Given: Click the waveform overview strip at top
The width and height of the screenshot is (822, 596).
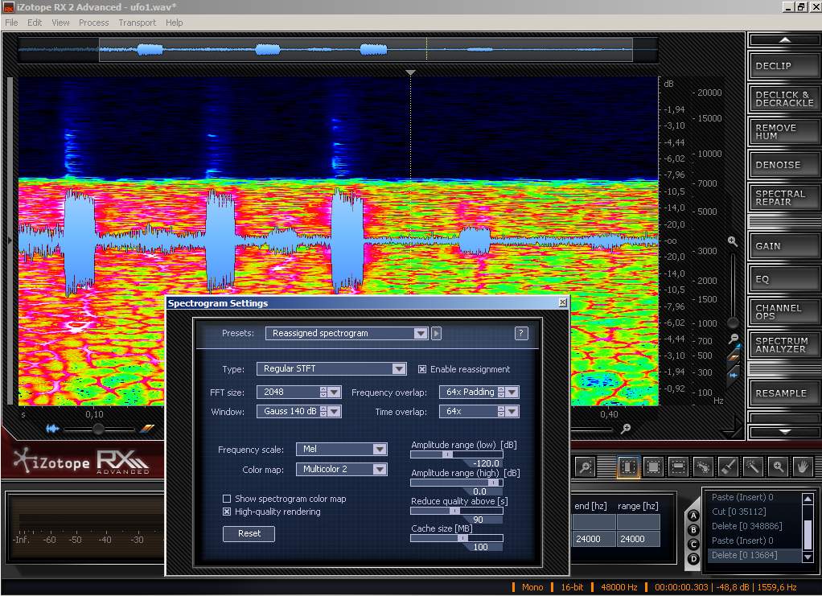Looking at the screenshot, I should click(x=338, y=50).
